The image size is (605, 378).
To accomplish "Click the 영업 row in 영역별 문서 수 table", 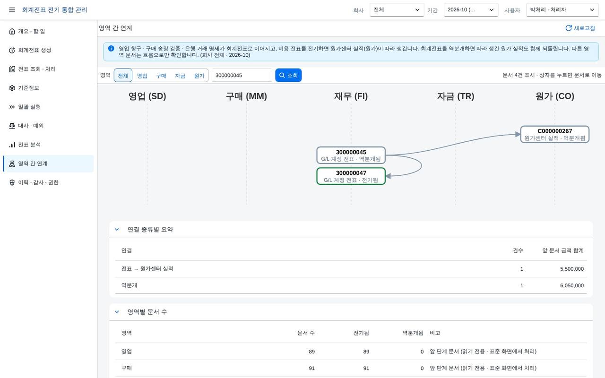I will (351, 352).
